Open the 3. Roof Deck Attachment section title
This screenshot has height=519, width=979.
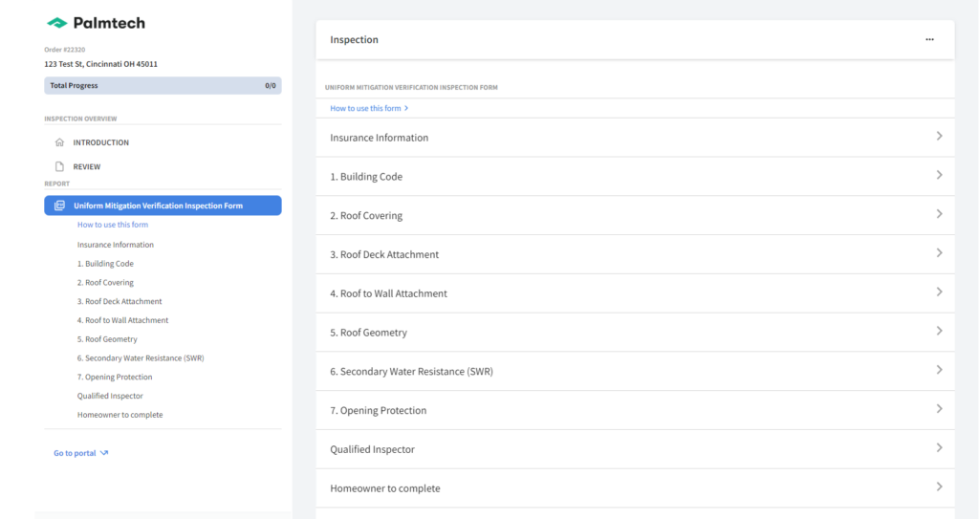point(384,254)
